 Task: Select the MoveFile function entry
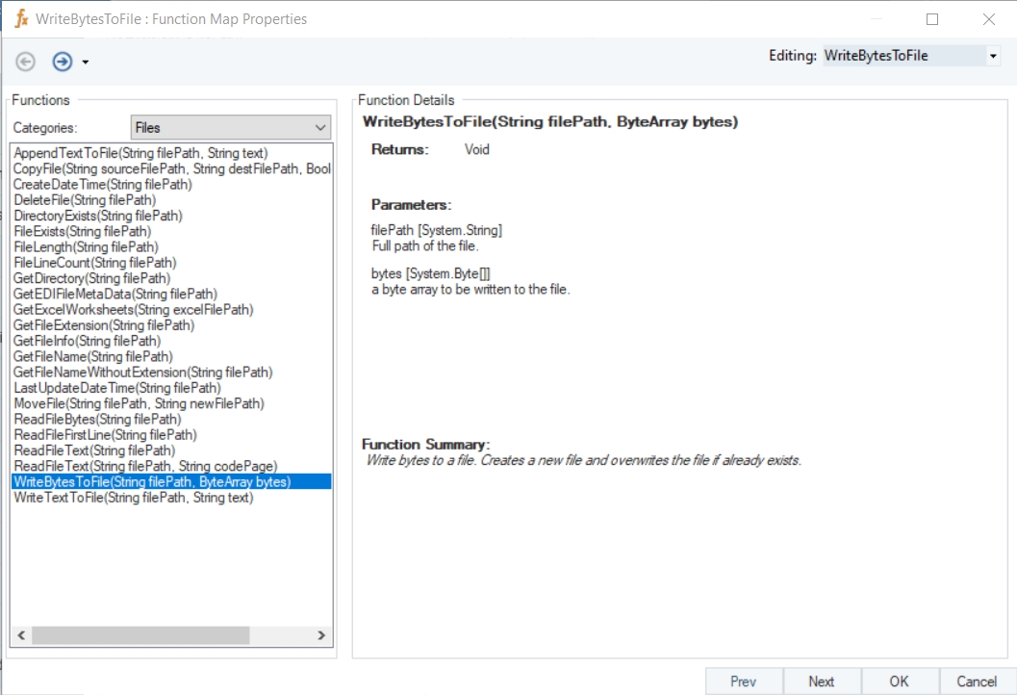[139, 403]
